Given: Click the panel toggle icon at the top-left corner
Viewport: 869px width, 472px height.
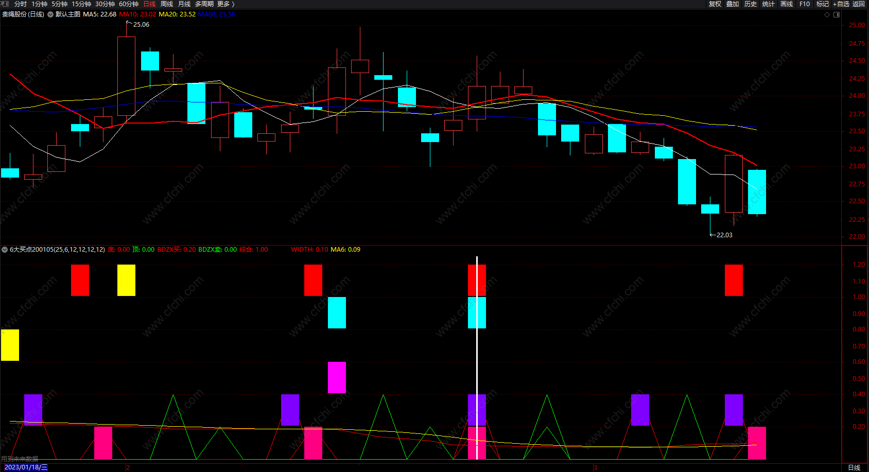Looking at the screenshot, I should coord(5,4).
